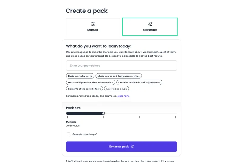Choose the Basic geometry terms suggestion
The image size is (243, 162).
[80, 76]
